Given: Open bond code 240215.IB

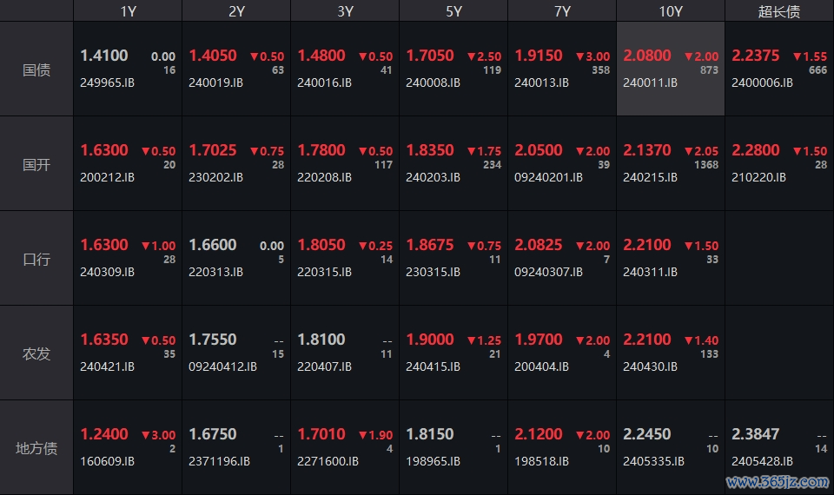Looking at the screenshot, I should [x=650, y=177].
